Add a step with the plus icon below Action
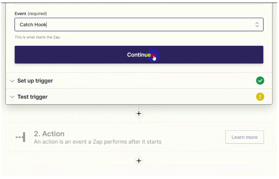This screenshot has height=179, width=279. click(139, 161)
